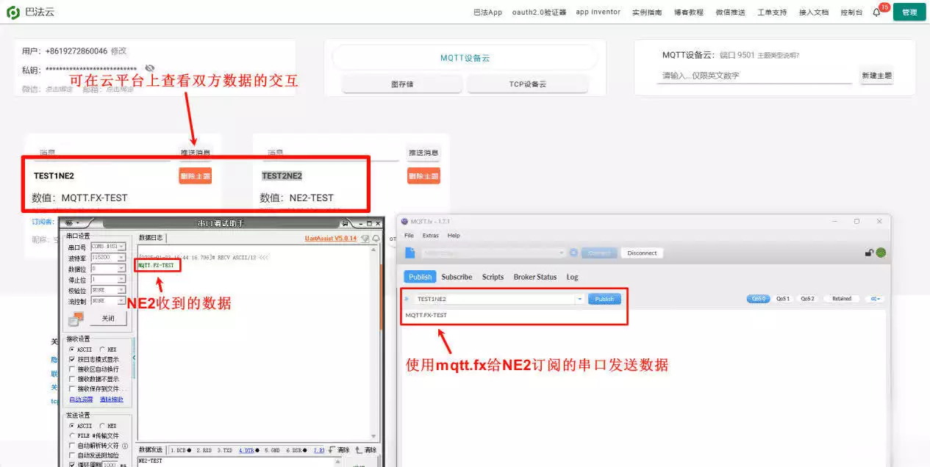The height and width of the screenshot is (467, 930).
Task: Click the new profile icon in MQTT.fx
Action: click(x=410, y=253)
